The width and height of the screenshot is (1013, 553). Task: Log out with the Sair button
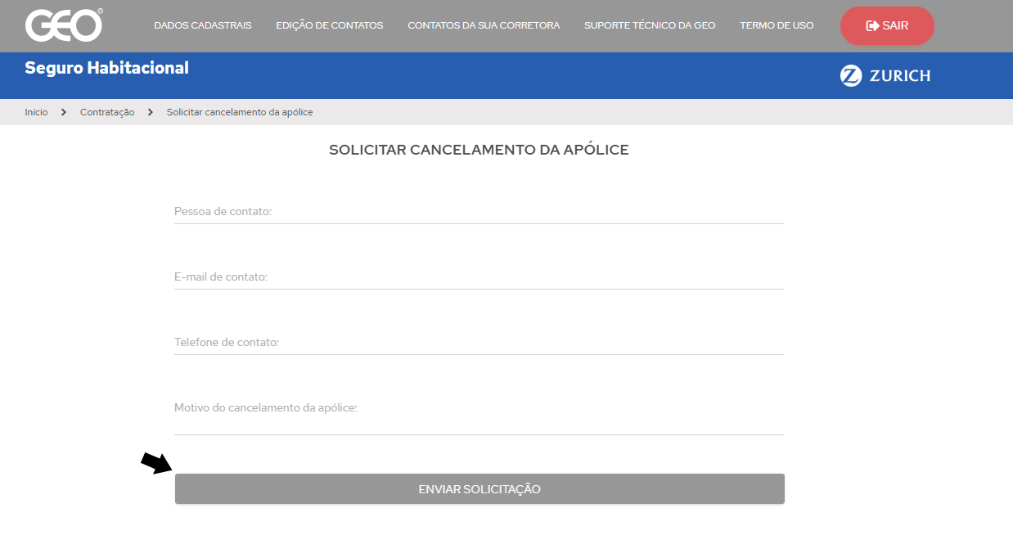click(887, 26)
